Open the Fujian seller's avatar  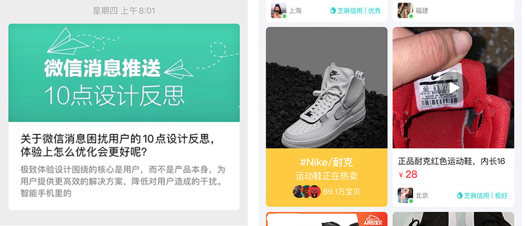(x=405, y=10)
